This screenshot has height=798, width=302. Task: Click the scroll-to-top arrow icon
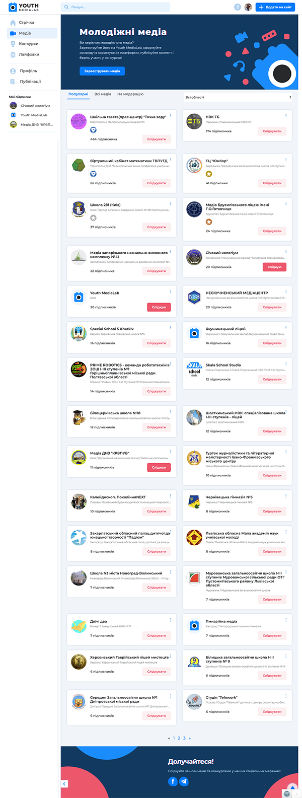[x=292, y=787]
